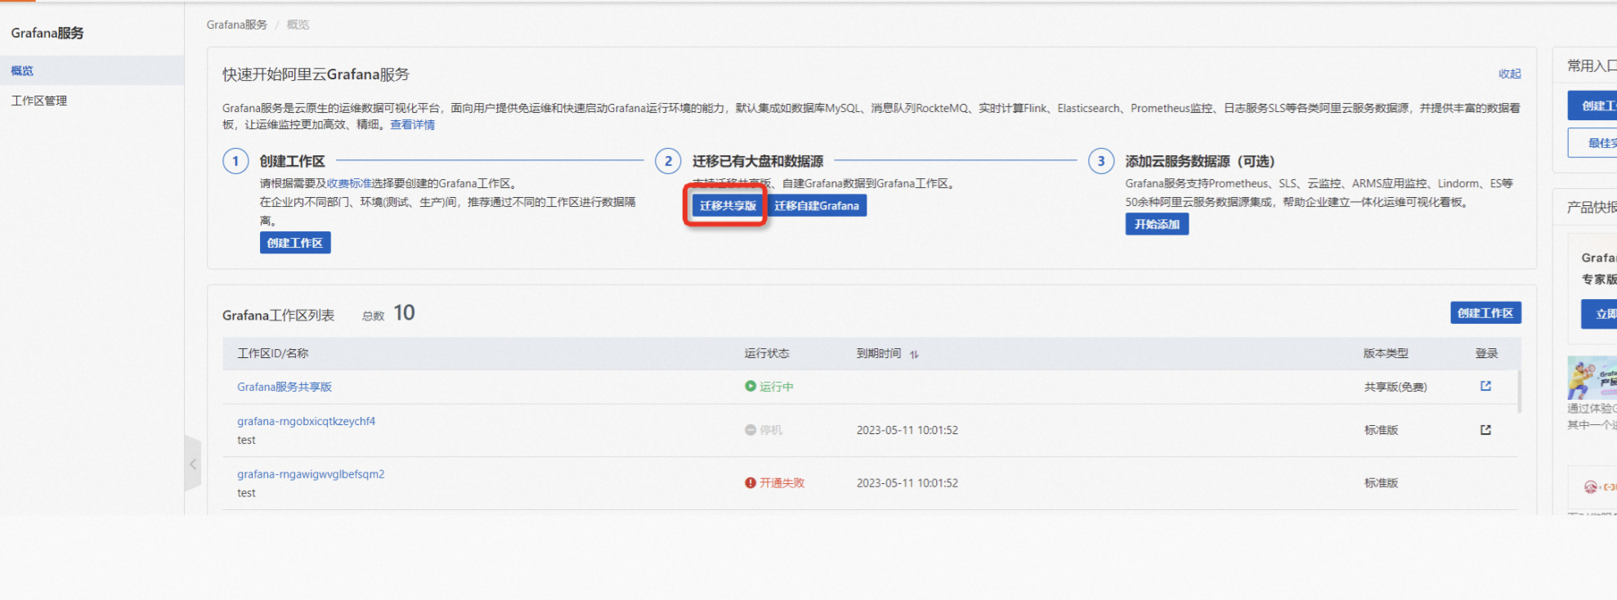1617x600 pixels.
Task: Click 停机 status in rngobxicqtkzeychf4 row
Action: [x=764, y=430]
